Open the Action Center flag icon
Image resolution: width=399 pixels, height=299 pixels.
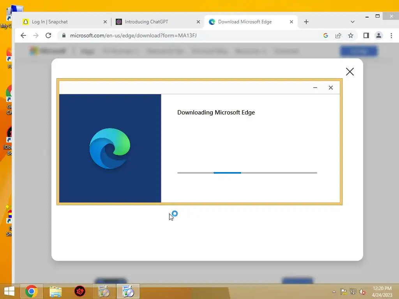tap(344, 292)
